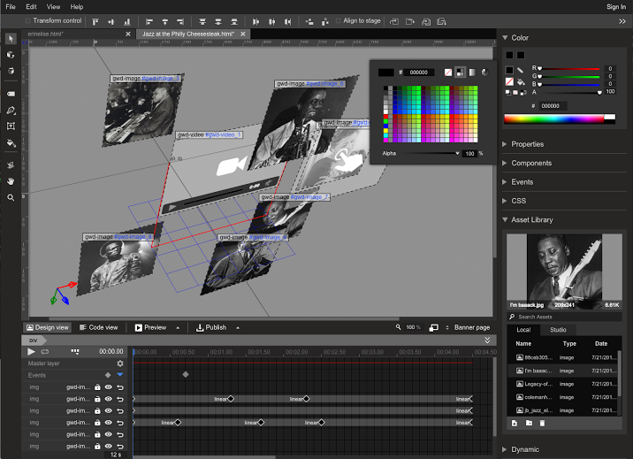The height and width of the screenshot is (459, 633).
Task: Switch to the erinelise.html tab
Action: point(46,34)
